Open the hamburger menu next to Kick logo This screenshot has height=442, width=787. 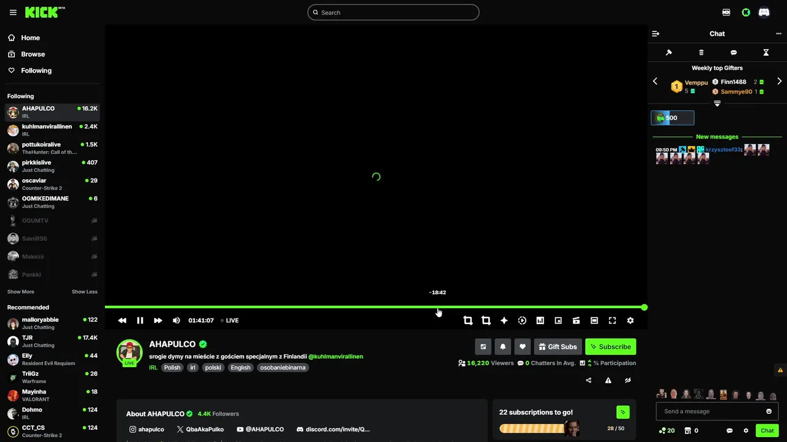13,12
